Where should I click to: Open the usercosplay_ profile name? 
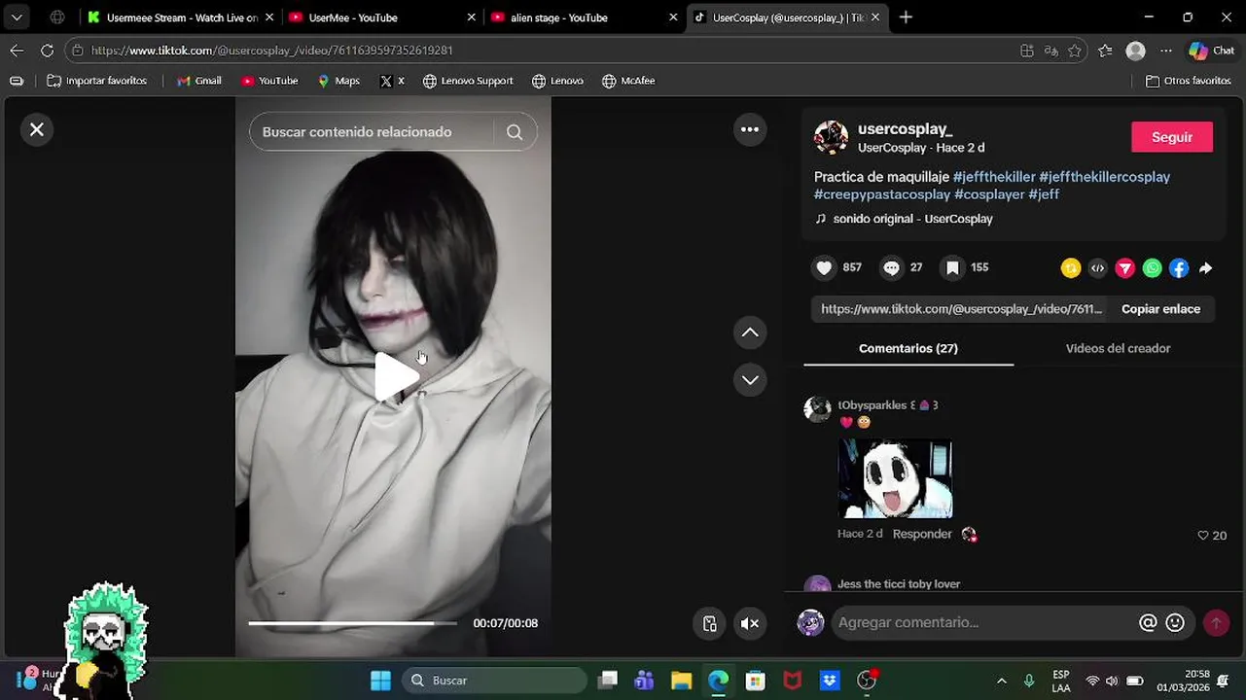[906, 129]
